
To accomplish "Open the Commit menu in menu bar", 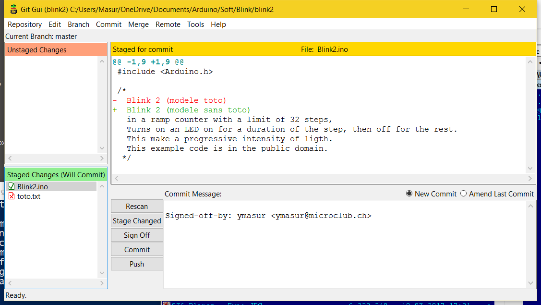I will [108, 24].
